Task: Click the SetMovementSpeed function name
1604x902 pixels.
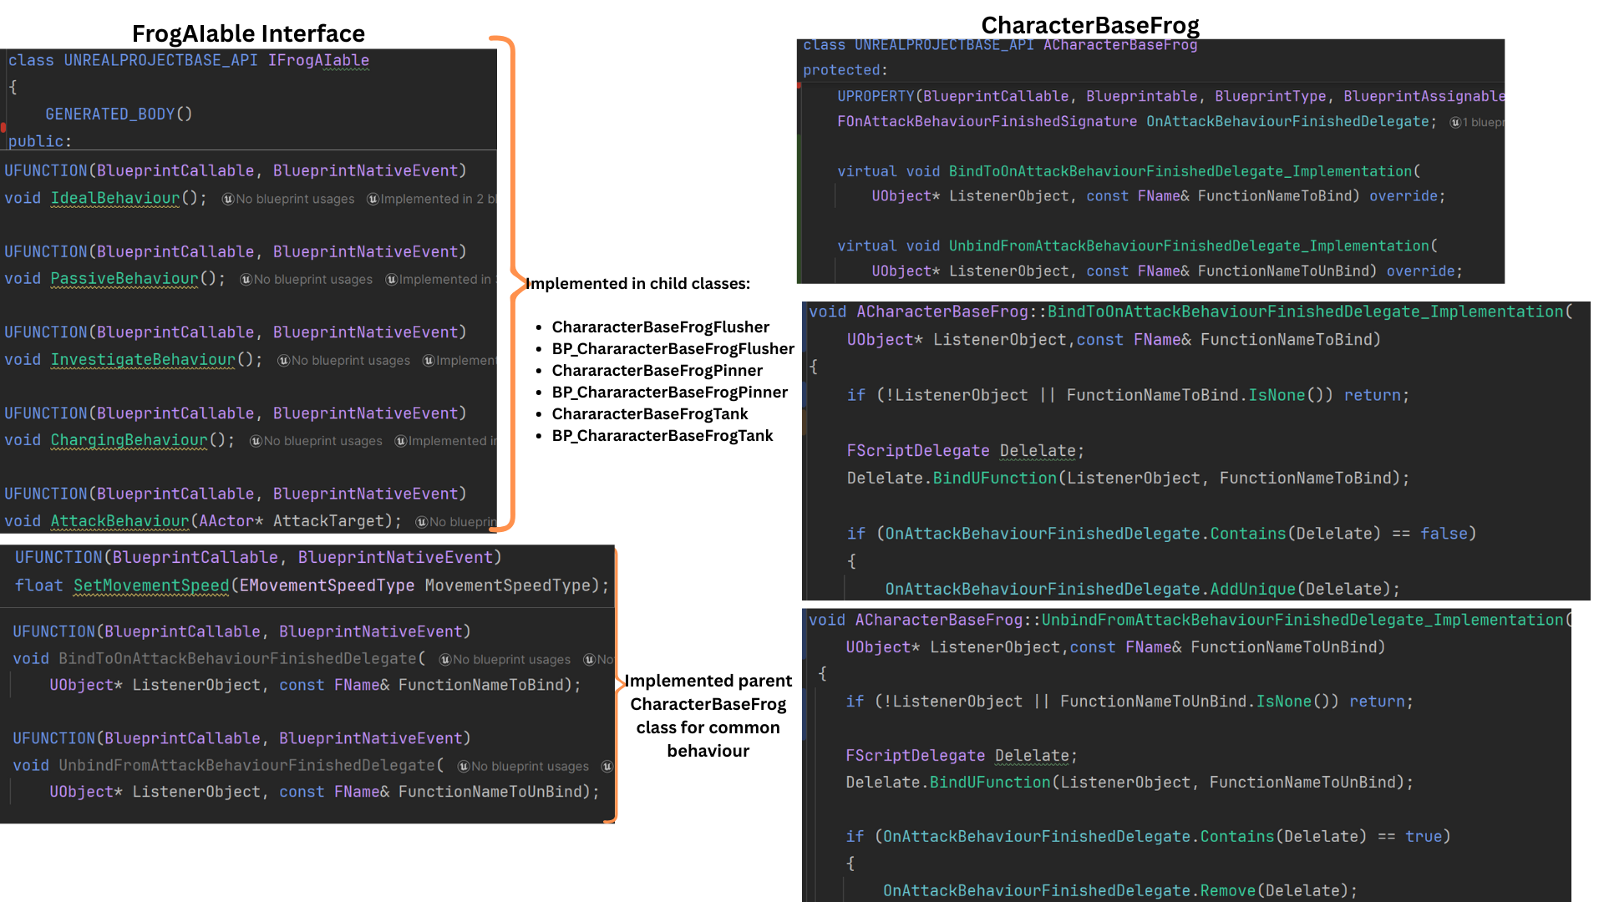Action: coord(151,586)
